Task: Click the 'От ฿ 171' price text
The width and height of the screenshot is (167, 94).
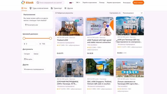Action: [60, 53]
